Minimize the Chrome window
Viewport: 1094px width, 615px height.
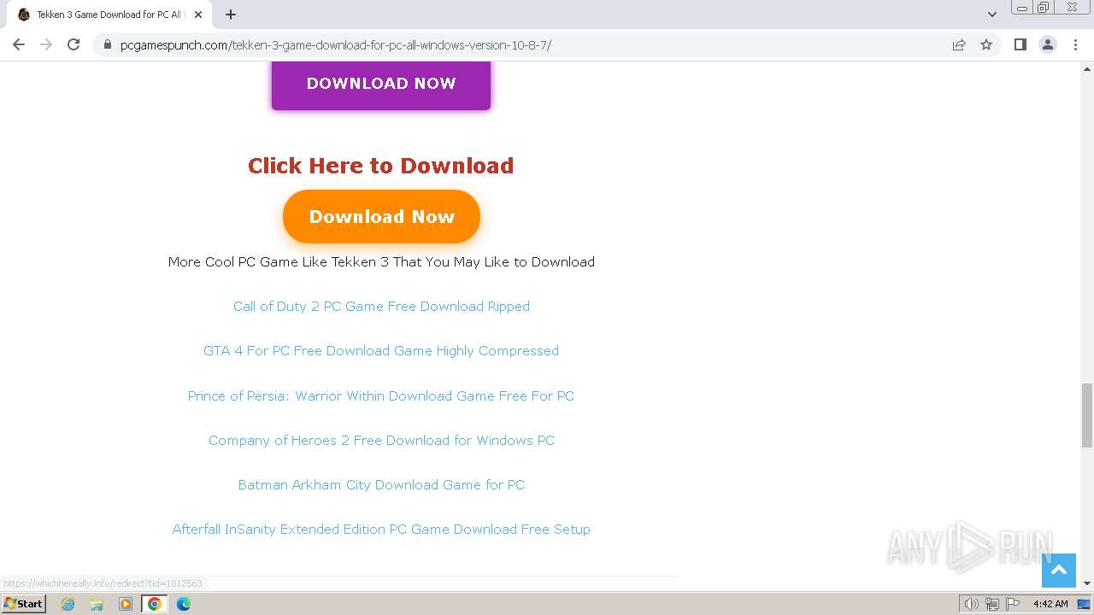coord(1022,8)
